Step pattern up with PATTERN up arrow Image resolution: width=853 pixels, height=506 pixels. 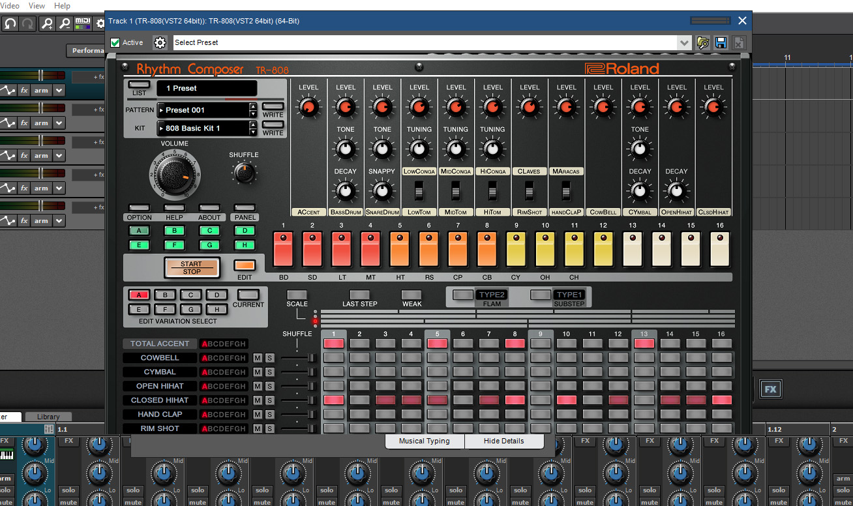(253, 106)
